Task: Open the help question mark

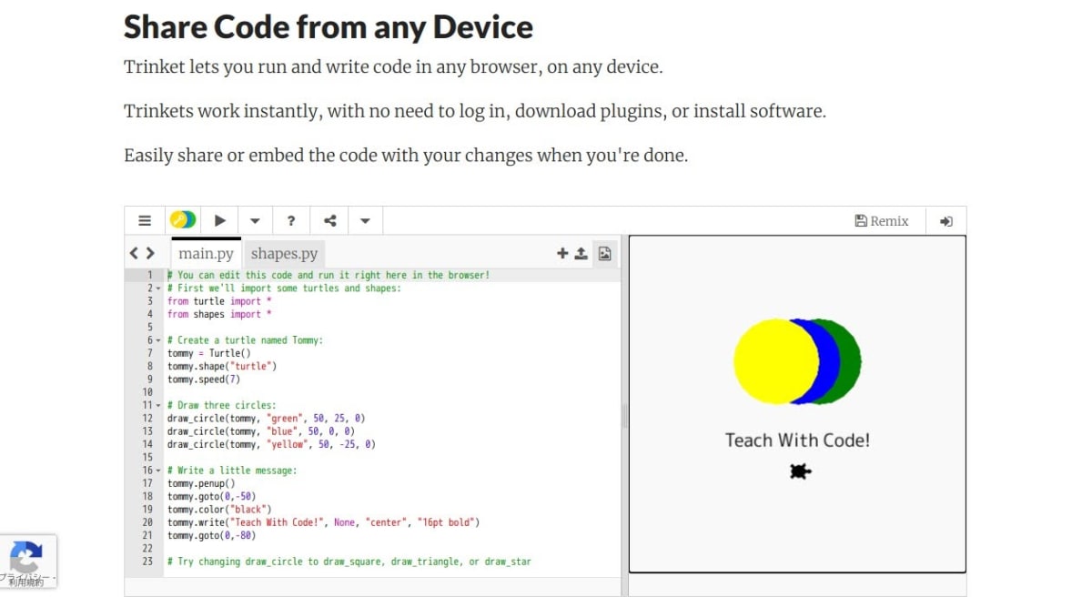Action: click(290, 220)
